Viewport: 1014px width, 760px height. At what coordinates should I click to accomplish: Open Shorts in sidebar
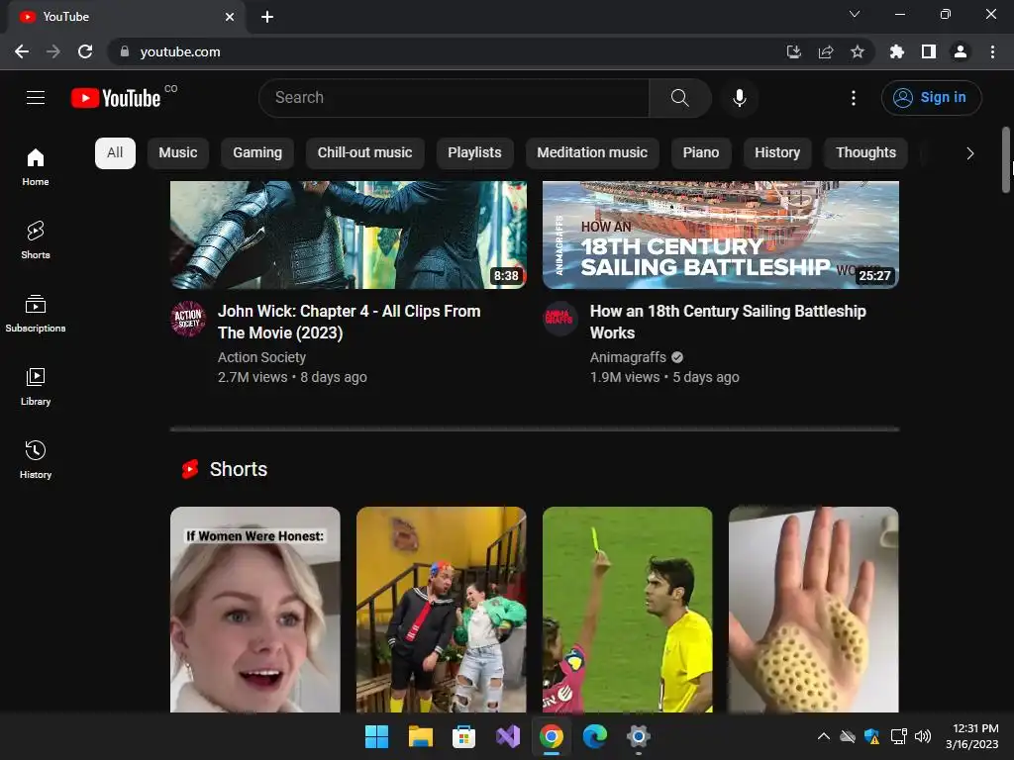tap(36, 240)
